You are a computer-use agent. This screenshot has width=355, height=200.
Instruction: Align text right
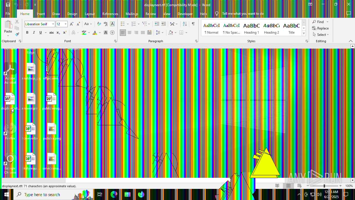pyautogui.click(x=136, y=32)
